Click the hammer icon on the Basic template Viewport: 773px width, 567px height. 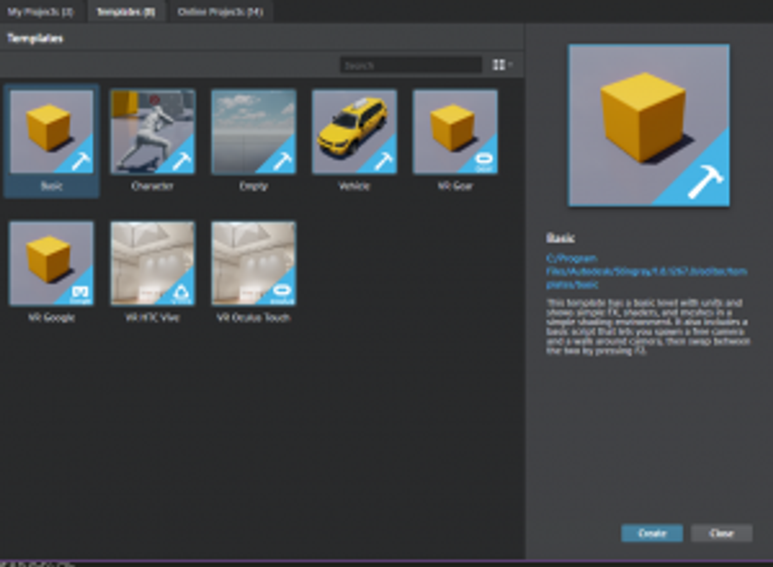pos(81,161)
